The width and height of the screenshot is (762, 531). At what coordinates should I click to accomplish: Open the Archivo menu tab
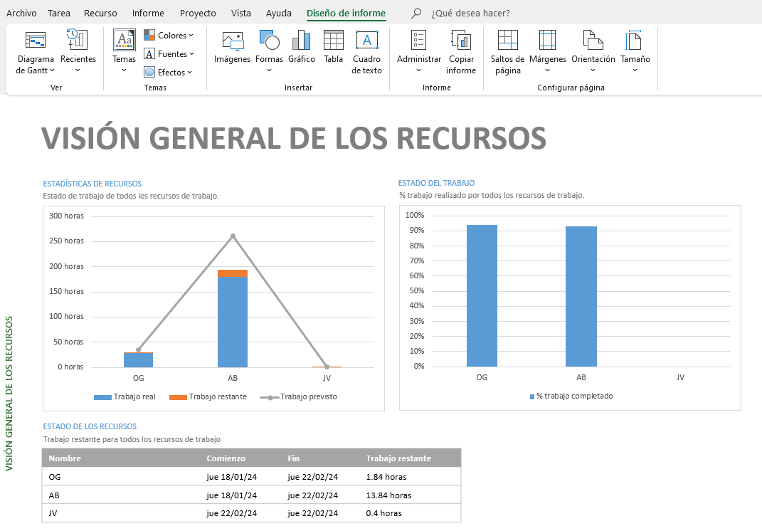pyautogui.click(x=21, y=14)
